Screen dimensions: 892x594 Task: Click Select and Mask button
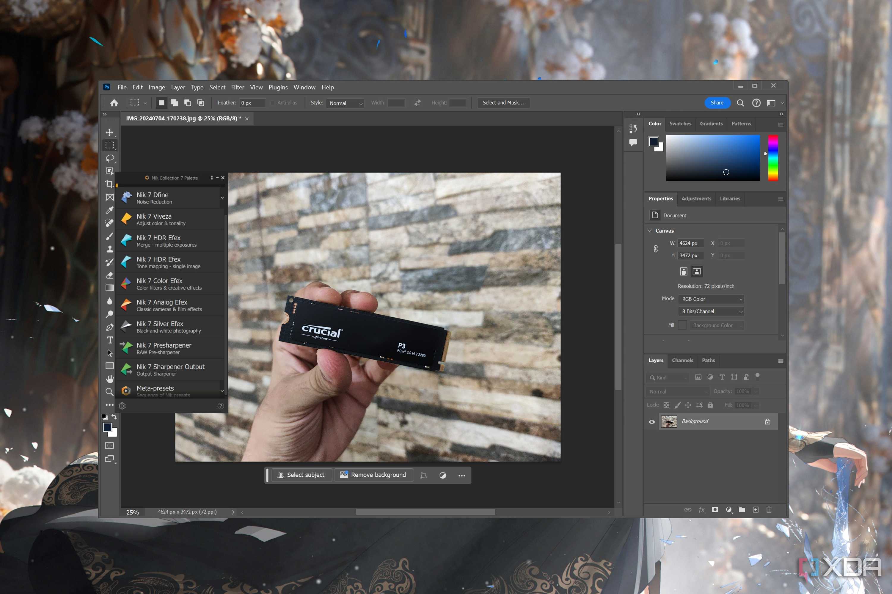pyautogui.click(x=503, y=103)
